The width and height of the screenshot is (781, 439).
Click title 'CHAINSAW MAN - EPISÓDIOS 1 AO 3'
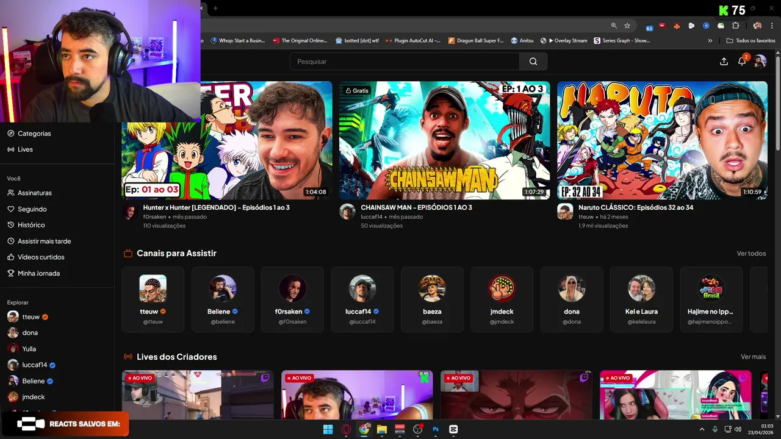[x=416, y=207]
